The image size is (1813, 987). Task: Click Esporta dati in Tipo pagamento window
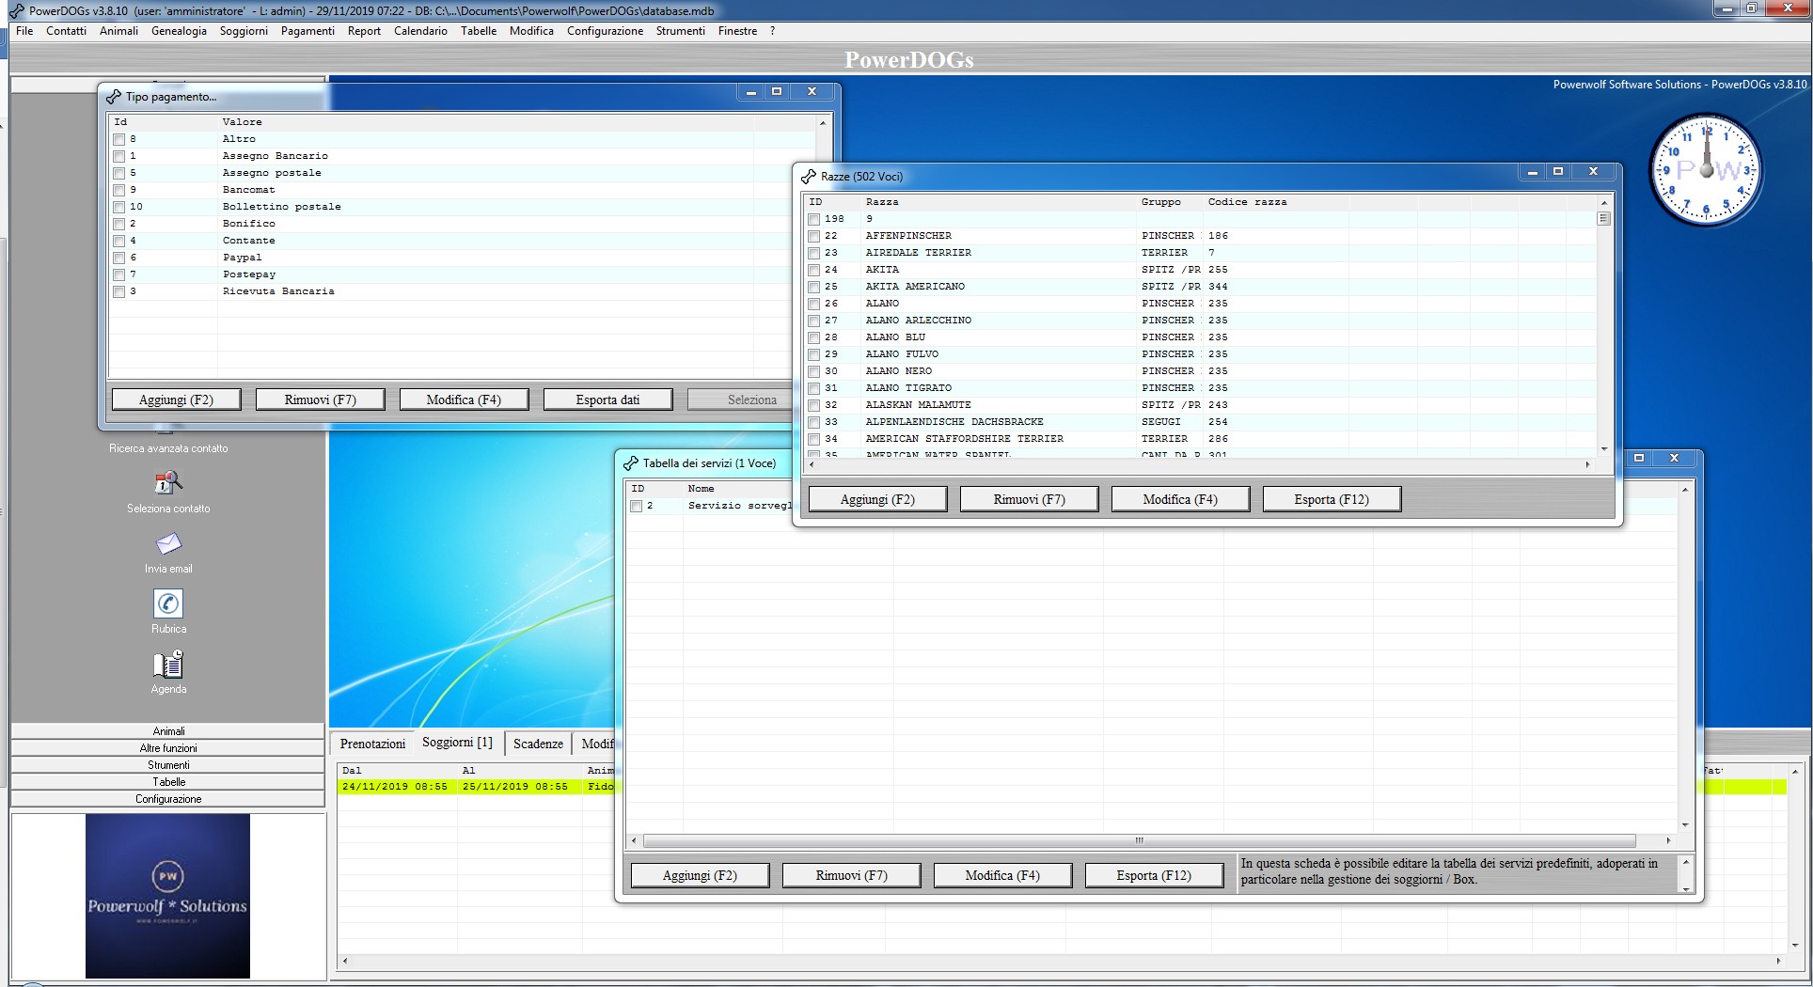point(607,399)
